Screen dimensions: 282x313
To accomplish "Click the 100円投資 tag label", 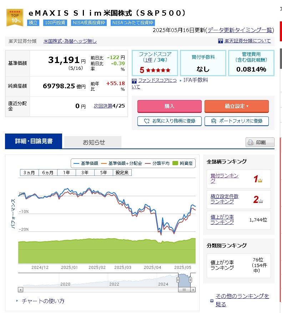I will point(55,22).
